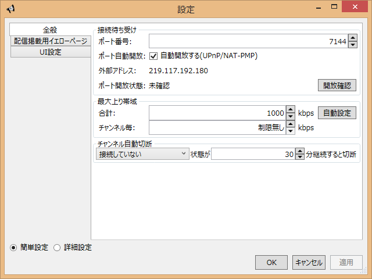The height and width of the screenshot is (279, 372).
Task: Click the minutes field showing 30
Action: [253, 154]
